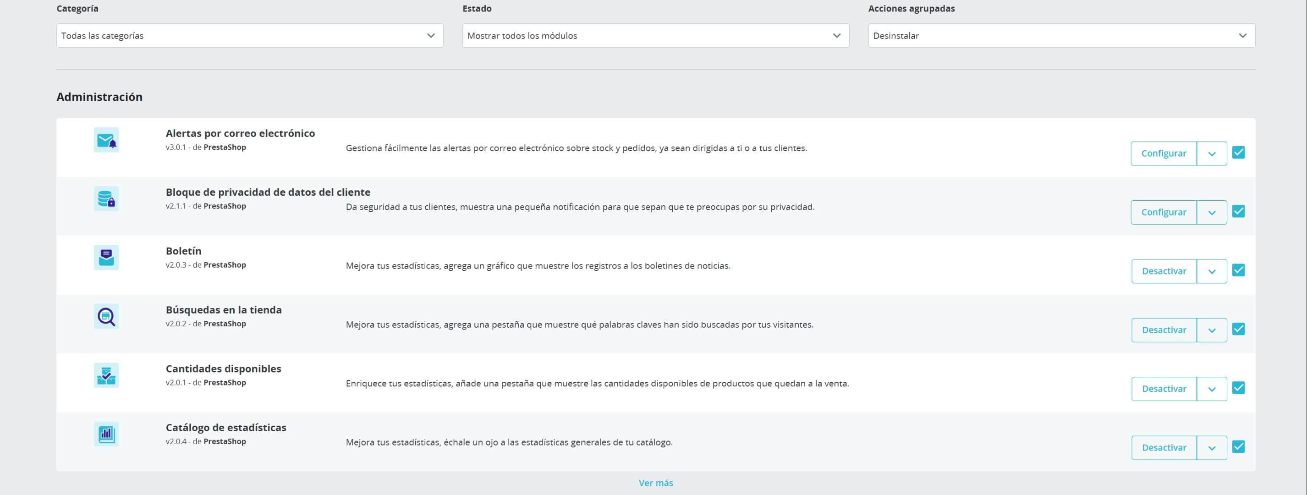The width and height of the screenshot is (1307, 495).
Task: Toggle checkbox for Catálogo de estadísticas
Action: (x=1239, y=447)
